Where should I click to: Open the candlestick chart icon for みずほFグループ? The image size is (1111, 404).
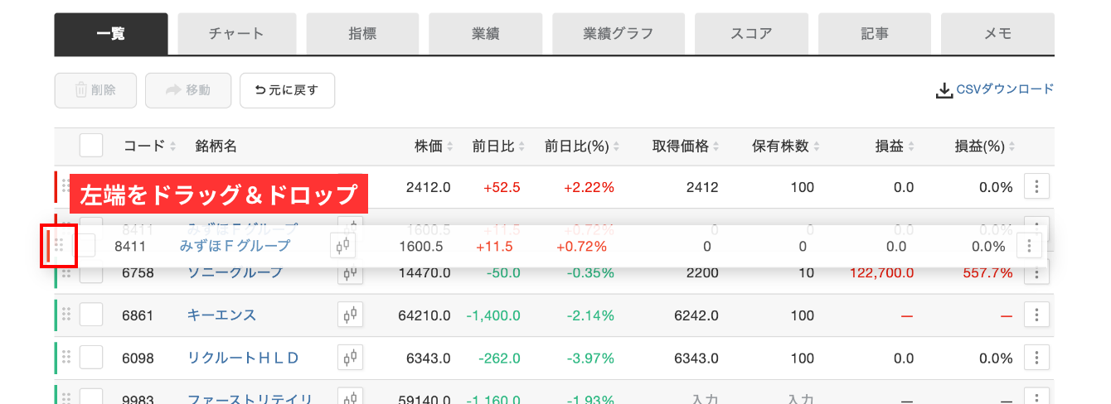pos(342,246)
